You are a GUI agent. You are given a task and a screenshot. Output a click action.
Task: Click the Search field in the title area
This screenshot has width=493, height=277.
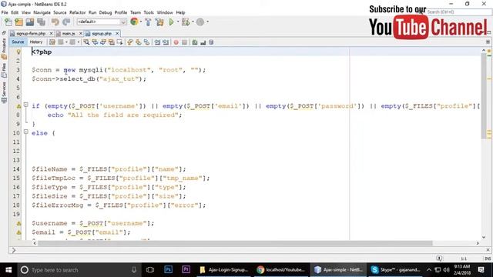point(459,12)
